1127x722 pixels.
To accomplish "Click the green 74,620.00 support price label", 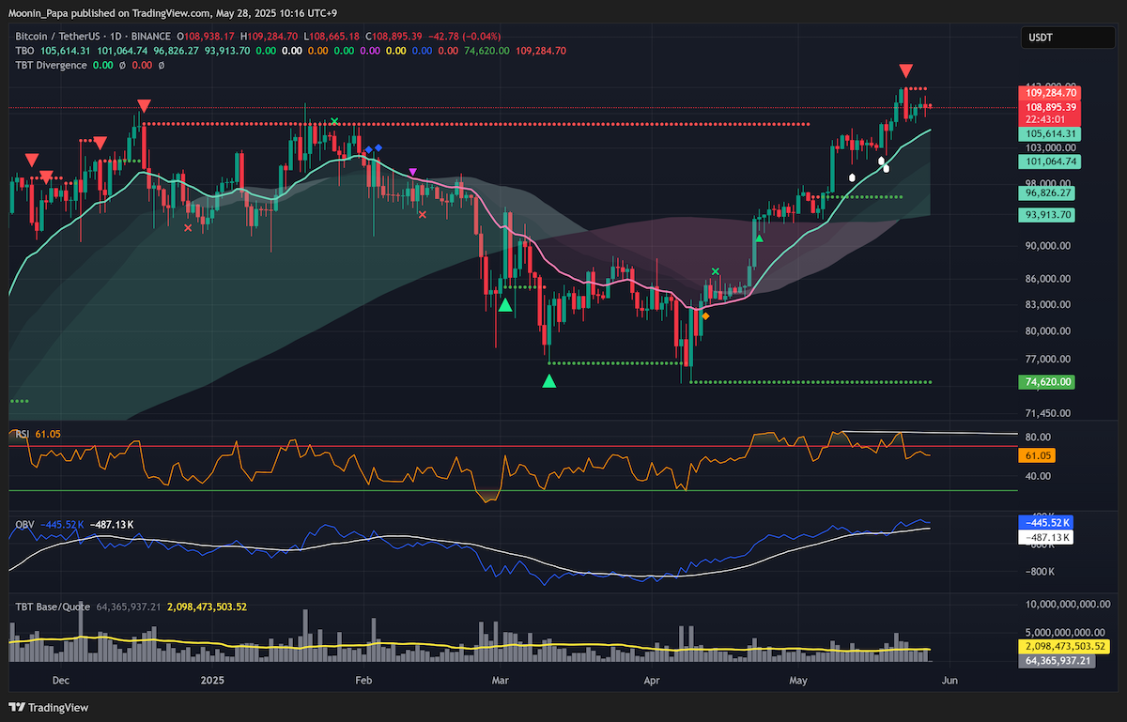I will click(x=1045, y=382).
